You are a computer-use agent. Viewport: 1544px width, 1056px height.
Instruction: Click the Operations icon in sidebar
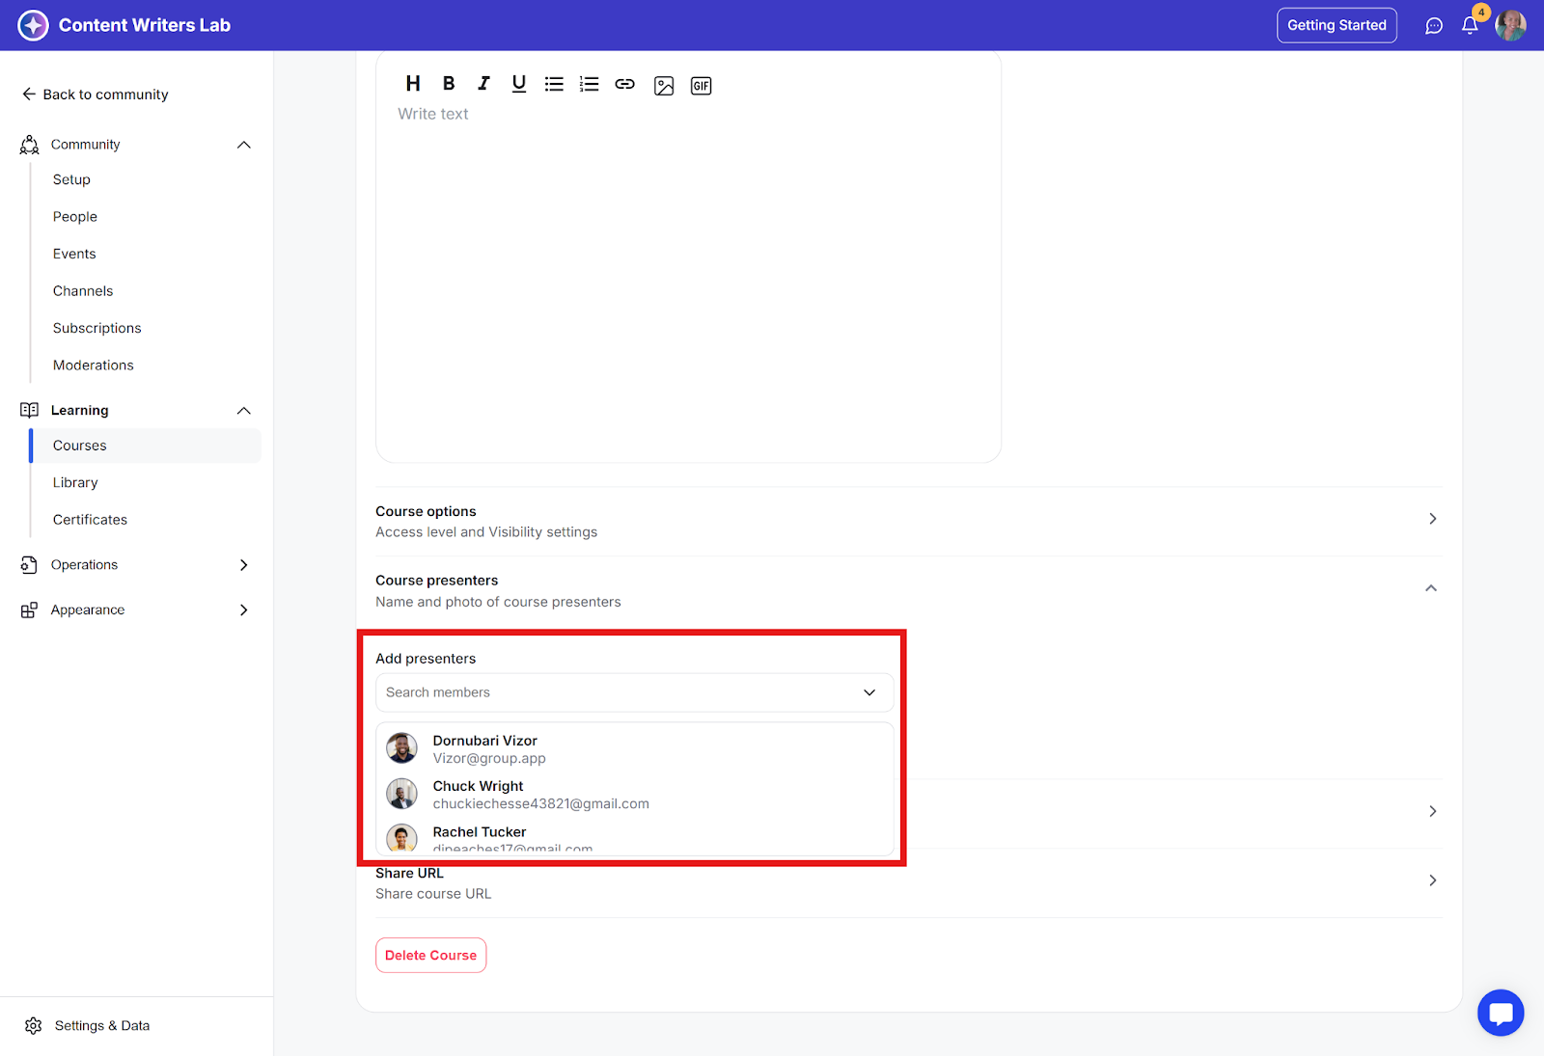29,565
